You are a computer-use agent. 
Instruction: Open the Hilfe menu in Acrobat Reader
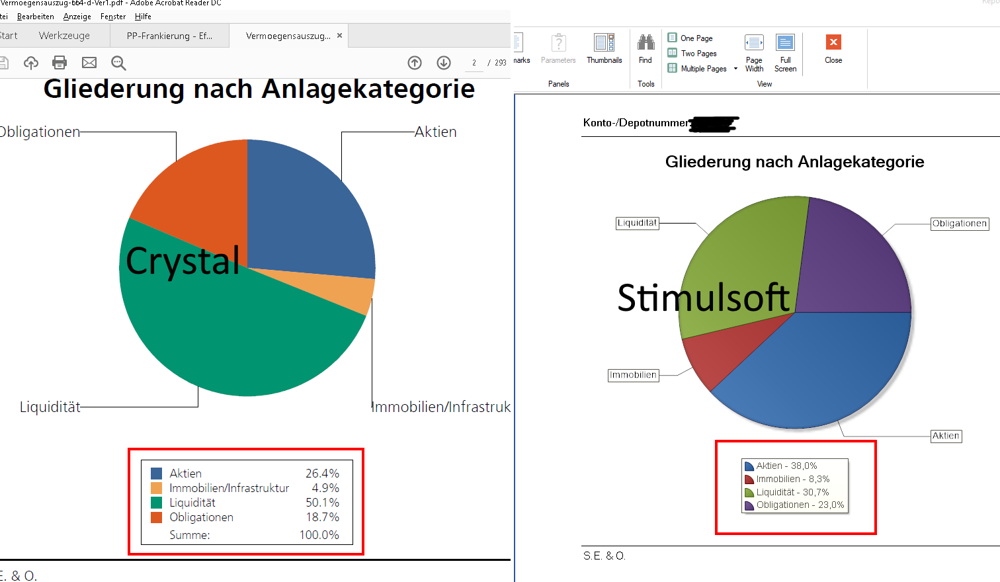click(143, 17)
